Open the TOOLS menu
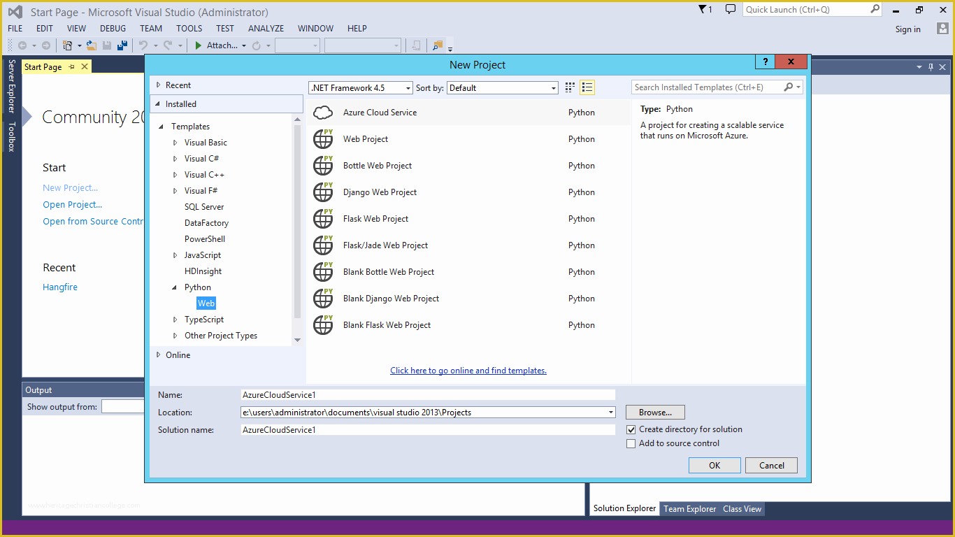955x537 pixels. 189,29
